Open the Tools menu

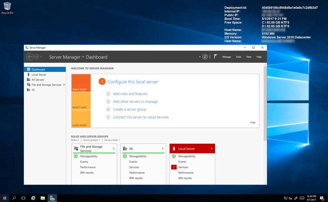238,57
